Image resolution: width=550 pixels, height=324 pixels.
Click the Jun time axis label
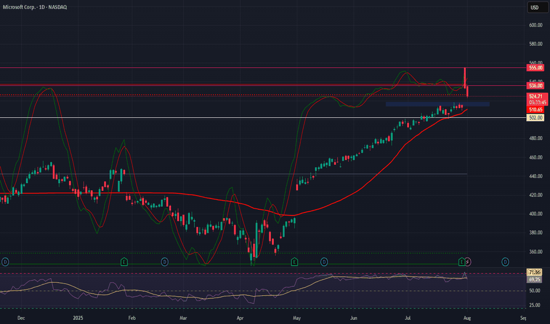click(x=353, y=318)
